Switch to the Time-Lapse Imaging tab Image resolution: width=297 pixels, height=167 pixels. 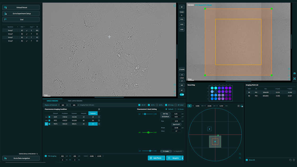75,101
